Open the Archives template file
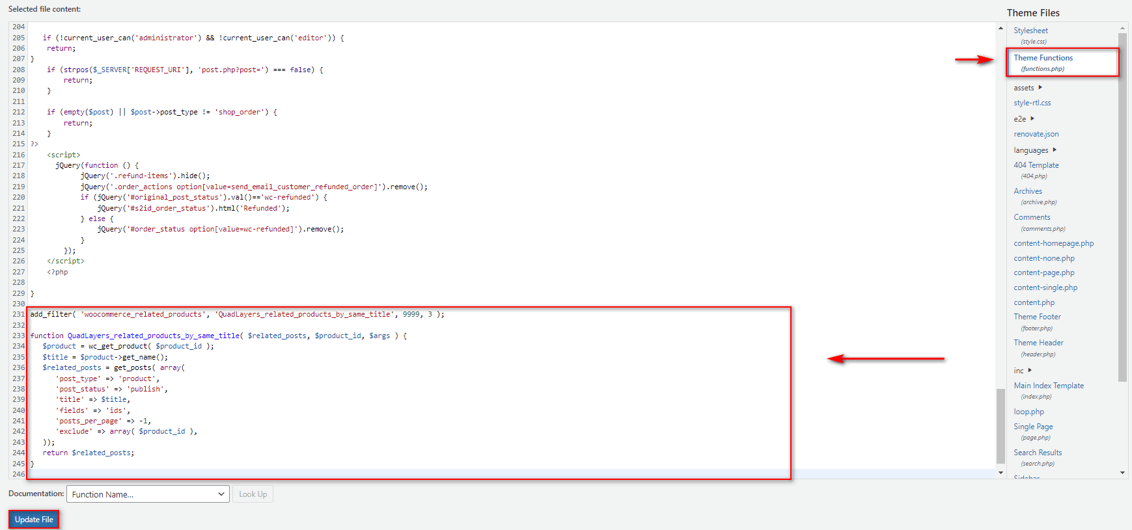Image resolution: width=1132 pixels, height=530 pixels. click(x=1028, y=191)
